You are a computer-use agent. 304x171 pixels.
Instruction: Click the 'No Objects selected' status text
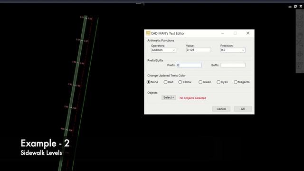pyautogui.click(x=193, y=98)
